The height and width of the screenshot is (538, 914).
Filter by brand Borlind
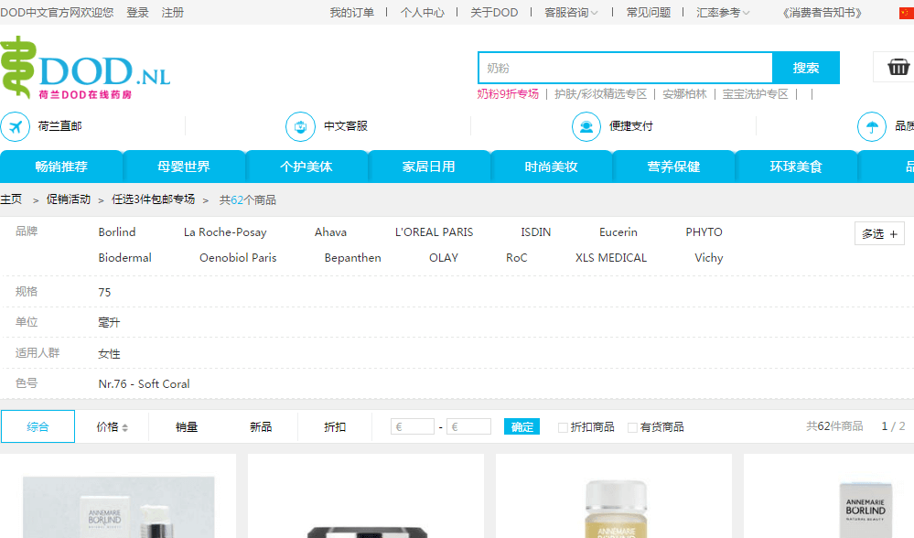click(116, 232)
